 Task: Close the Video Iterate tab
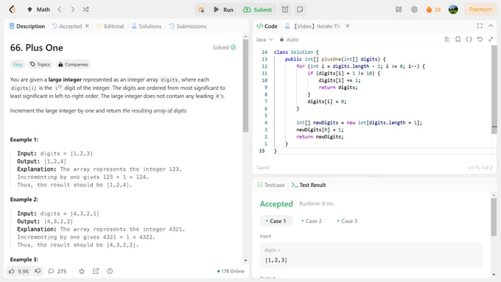coord(348,27)
